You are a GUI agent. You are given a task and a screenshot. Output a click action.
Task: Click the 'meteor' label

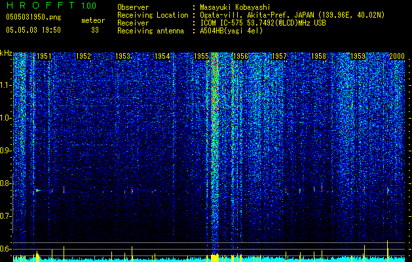click(93, 20)
